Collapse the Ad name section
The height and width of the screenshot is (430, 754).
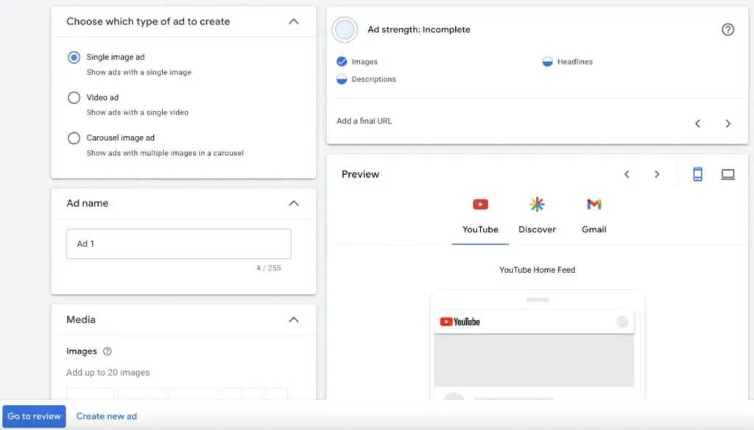[x=293, y=203]
